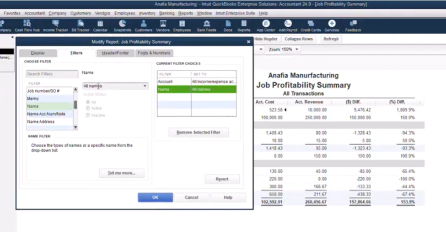Viewport: 446px width, 232px height.
Task: Open the Reports toolbar icon
Action: pos(244,26)
